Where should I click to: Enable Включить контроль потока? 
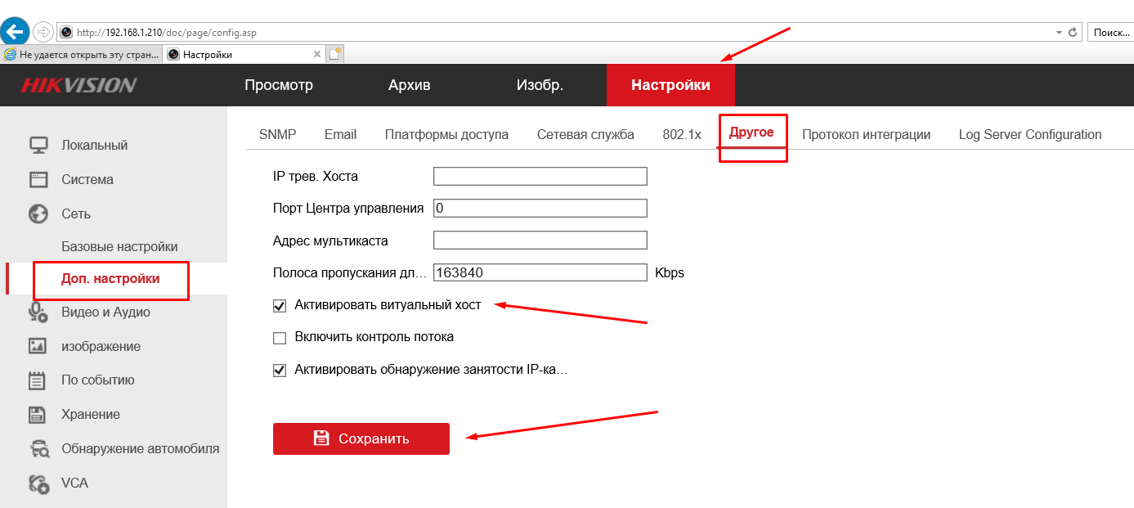280,337
